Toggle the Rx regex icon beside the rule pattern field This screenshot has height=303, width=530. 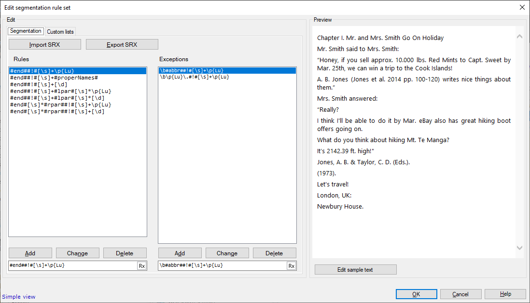pyautogui.click(x=142, y=265)
